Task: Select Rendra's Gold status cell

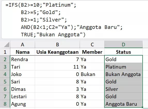Action: pyautogui.click(x=124, y=59)
